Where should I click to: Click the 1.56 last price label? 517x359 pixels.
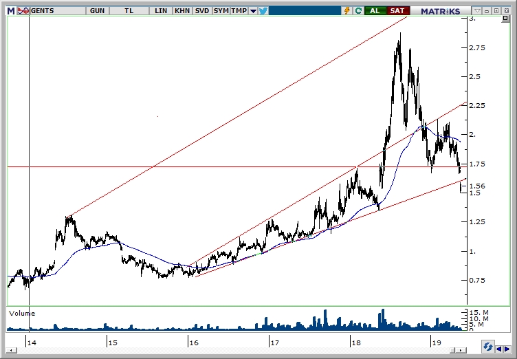(x=477, y=186)
